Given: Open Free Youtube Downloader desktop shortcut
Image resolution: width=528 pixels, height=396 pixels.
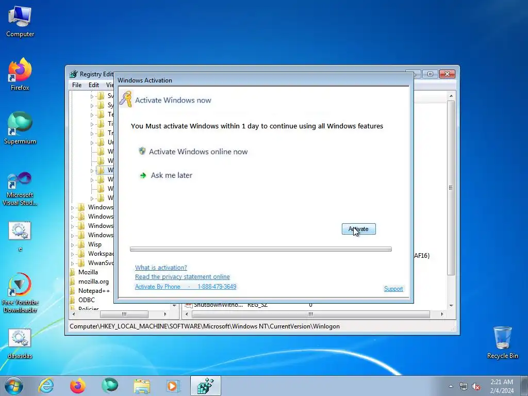Looking at the screenshot, I should tap(20, 292).
